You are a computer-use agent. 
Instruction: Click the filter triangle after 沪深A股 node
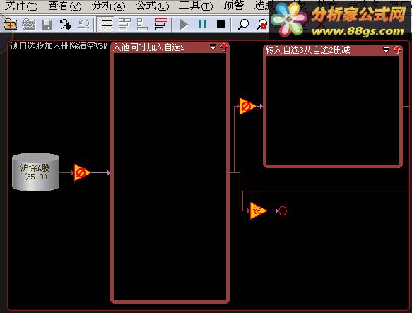(x=82, y=172)
